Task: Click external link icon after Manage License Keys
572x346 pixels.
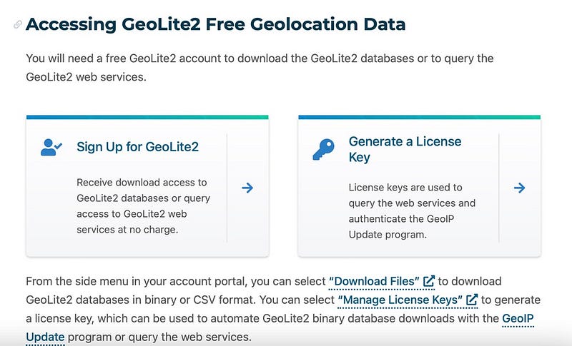Action: 472,300
